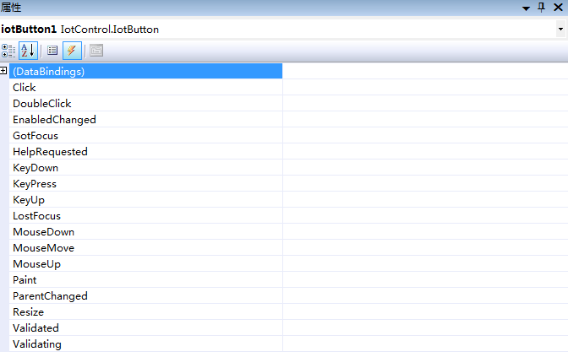
Task: Select the Paint event
Action: 145,280
